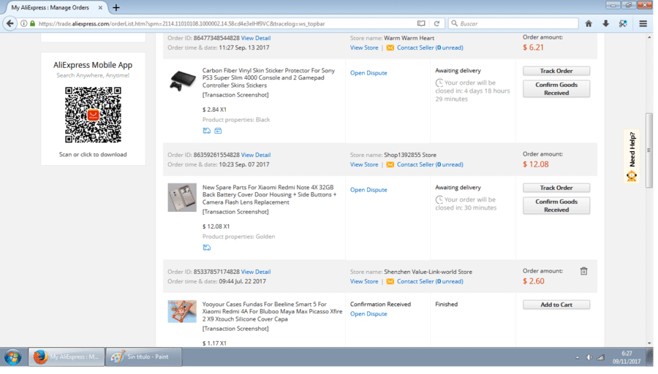Click Track Order for the Xiaomi cover order

coord(556,188)
